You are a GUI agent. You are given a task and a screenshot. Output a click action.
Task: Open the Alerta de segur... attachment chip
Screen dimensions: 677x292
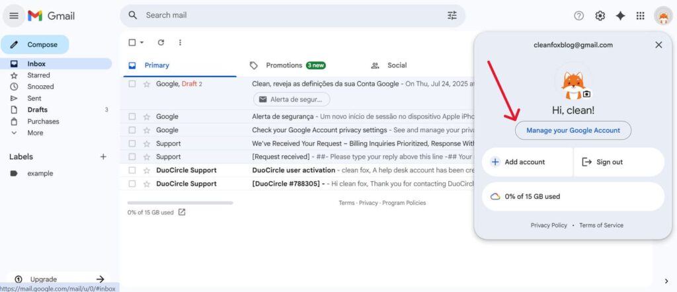point(292,100)
